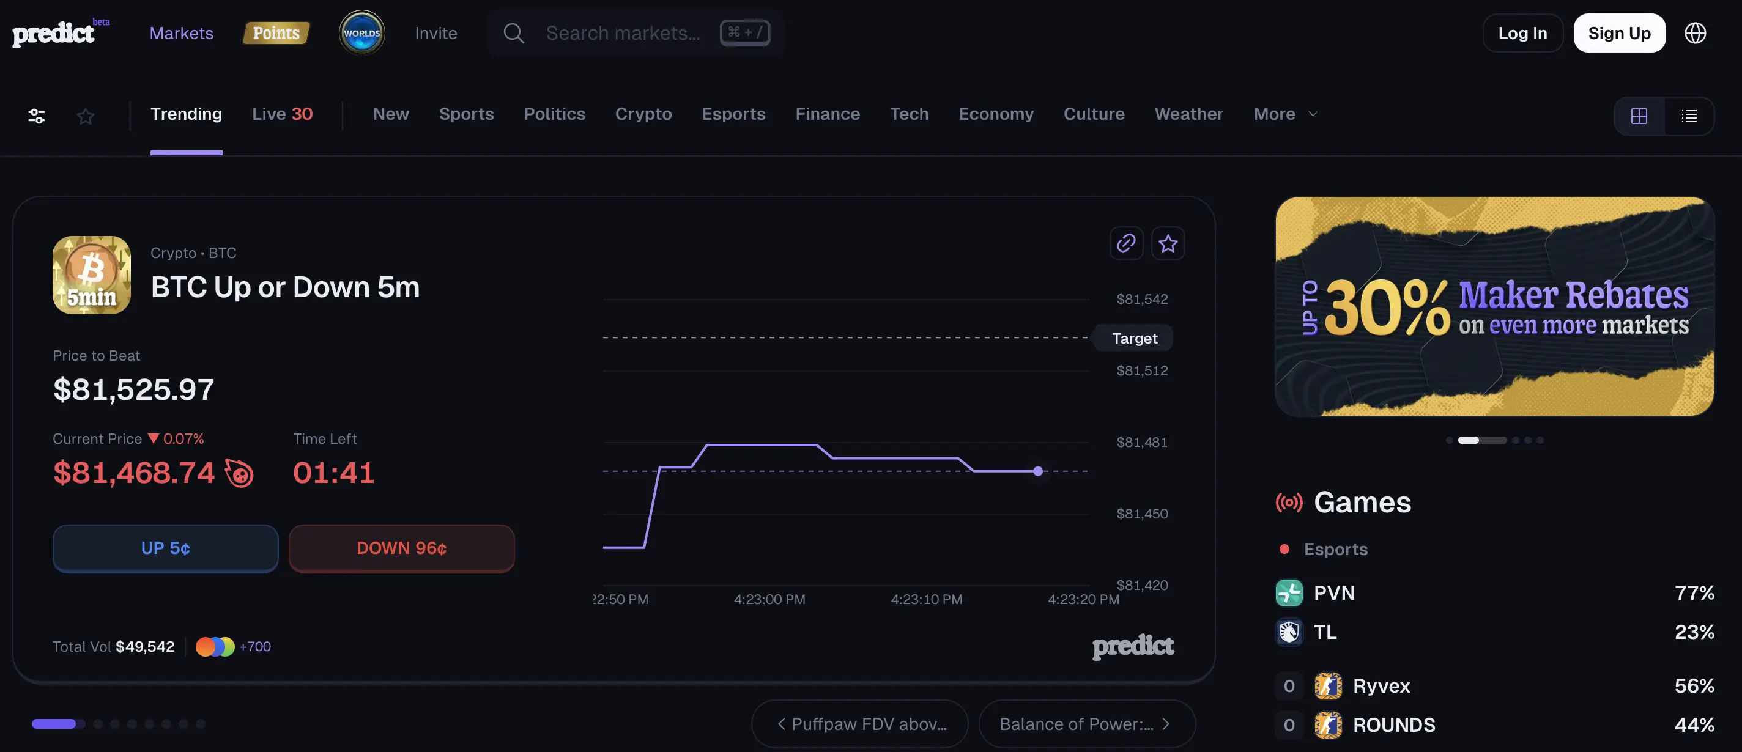Click the Sign Up button
Viewport: 1742px width, 752px height.
click(x=1619, y=33)
